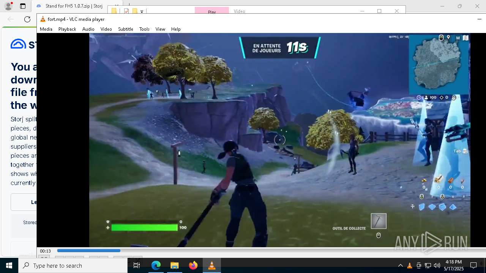Click the Meet Now camera tray icon
This screenshot has height=273, width=486.
point(419,265)
